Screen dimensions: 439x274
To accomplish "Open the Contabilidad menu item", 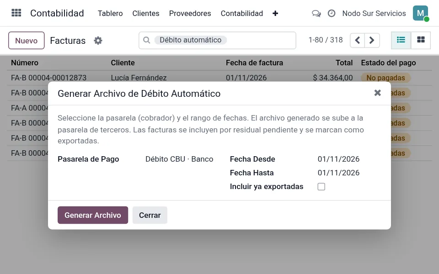I will tap(242, 13).
